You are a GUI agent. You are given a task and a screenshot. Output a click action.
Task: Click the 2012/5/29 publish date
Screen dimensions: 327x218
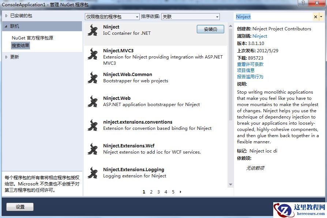(267, 51)
